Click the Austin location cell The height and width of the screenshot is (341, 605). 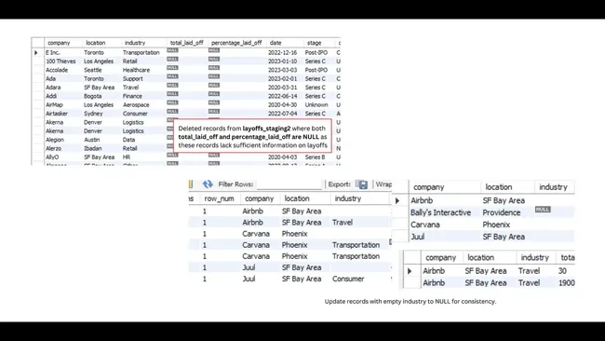[x=92, y=140]
